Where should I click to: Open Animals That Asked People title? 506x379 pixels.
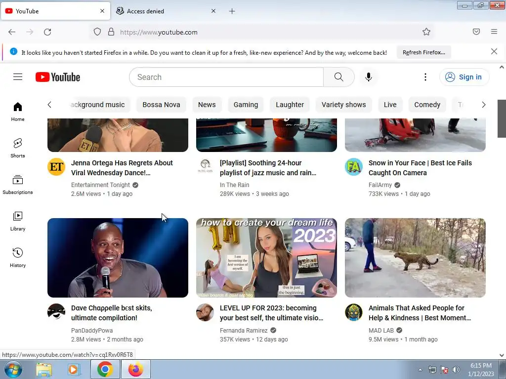coord(420,312)
